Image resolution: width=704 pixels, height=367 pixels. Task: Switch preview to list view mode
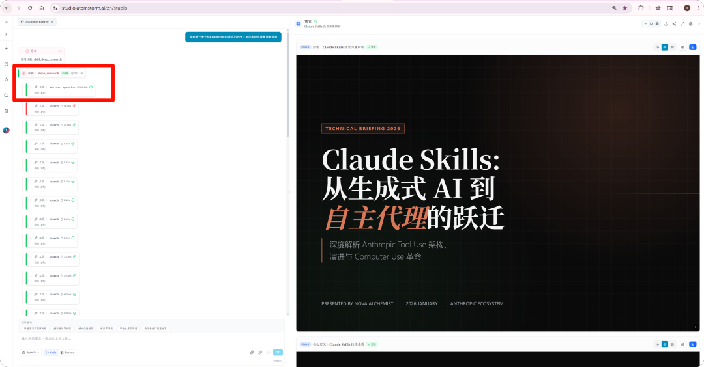click(x=645, y=23)
